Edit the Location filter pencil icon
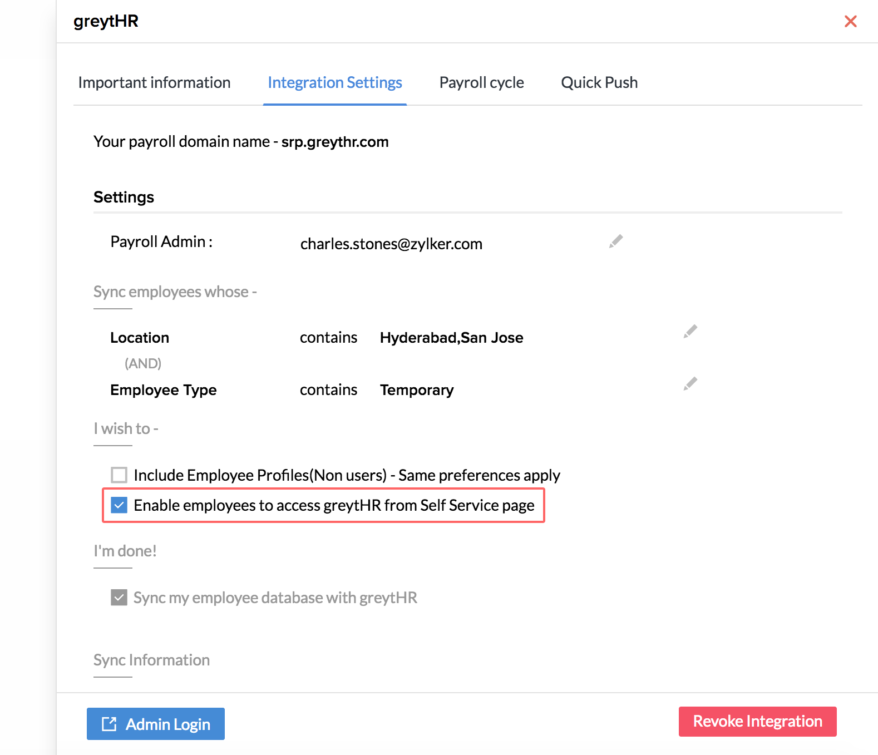 click(690, 332)
